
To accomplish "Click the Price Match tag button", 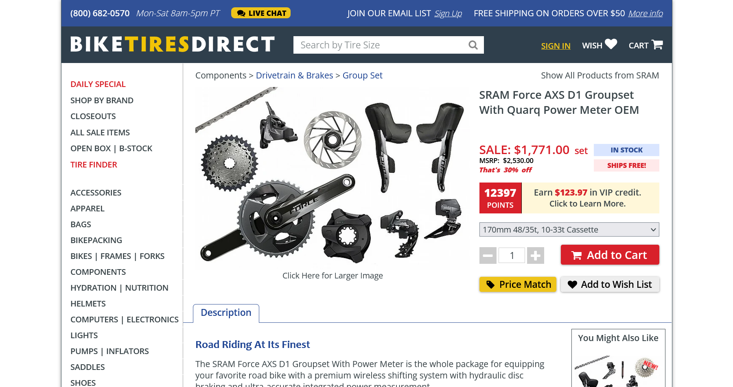I will (x=518, y=285).
